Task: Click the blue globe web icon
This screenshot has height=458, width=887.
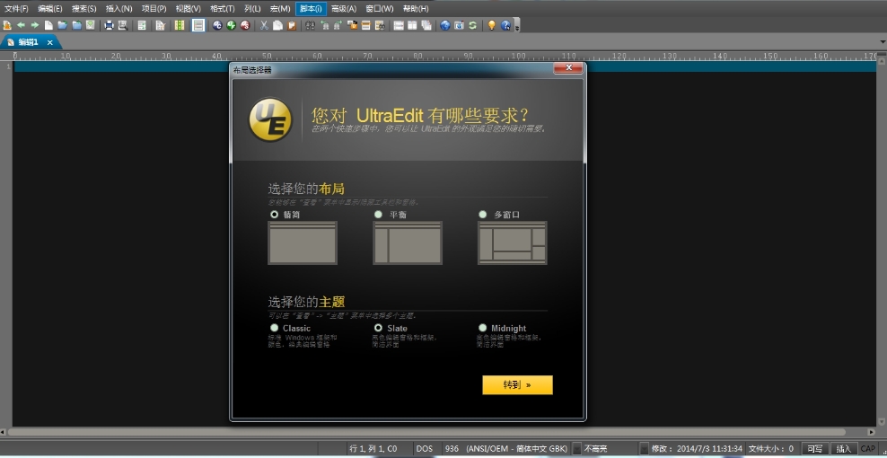Action: click(445, 25)
